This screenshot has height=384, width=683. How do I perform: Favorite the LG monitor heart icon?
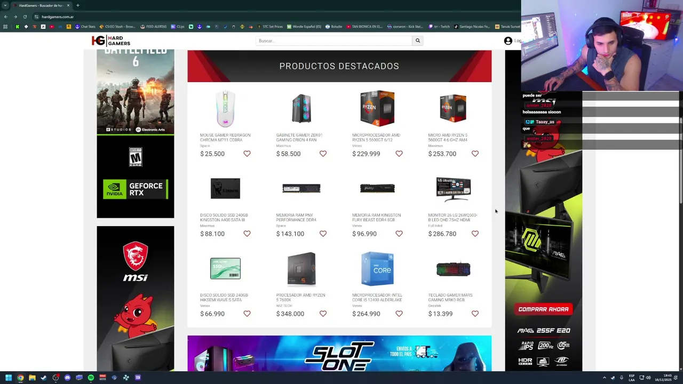pos(475,234)
